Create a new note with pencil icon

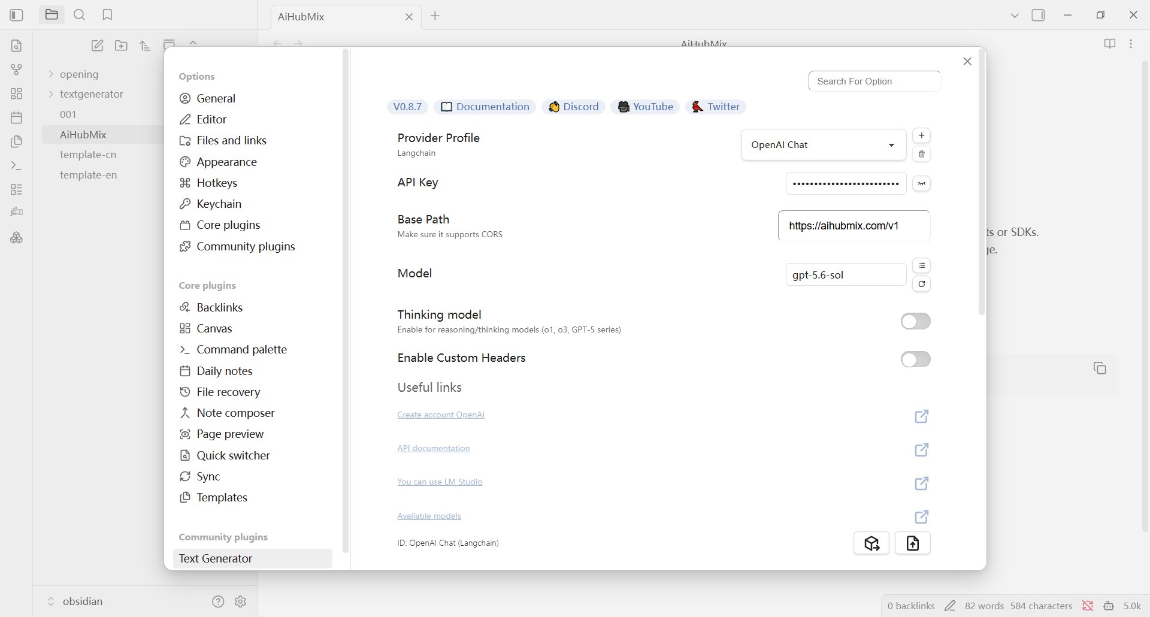(x=97, y=46)
